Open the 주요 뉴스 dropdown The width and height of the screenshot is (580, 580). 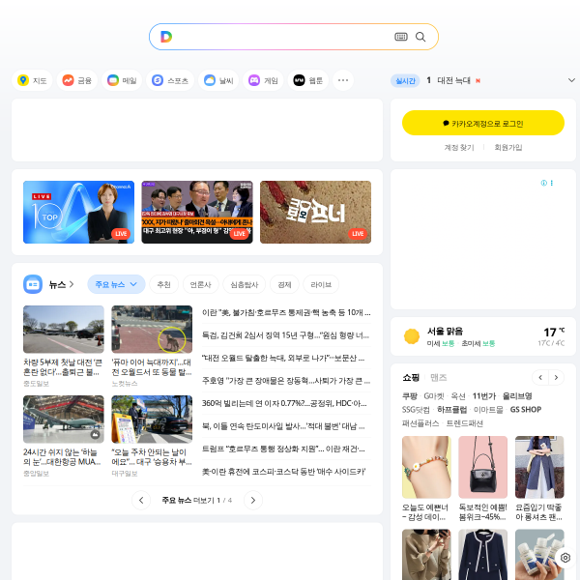coord(116,284)
